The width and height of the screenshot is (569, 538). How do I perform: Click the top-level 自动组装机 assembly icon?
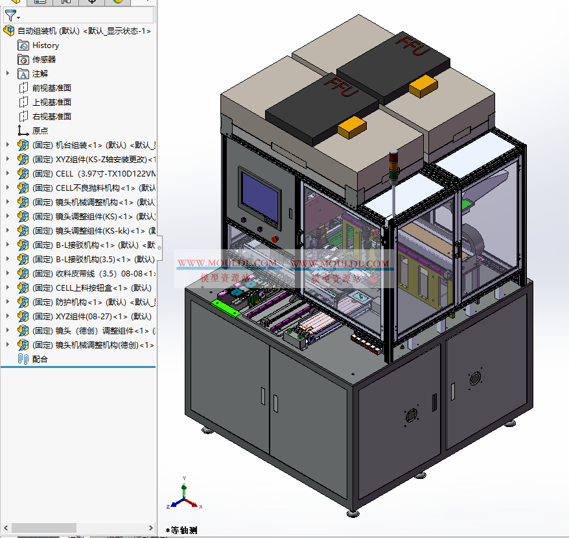9,30
